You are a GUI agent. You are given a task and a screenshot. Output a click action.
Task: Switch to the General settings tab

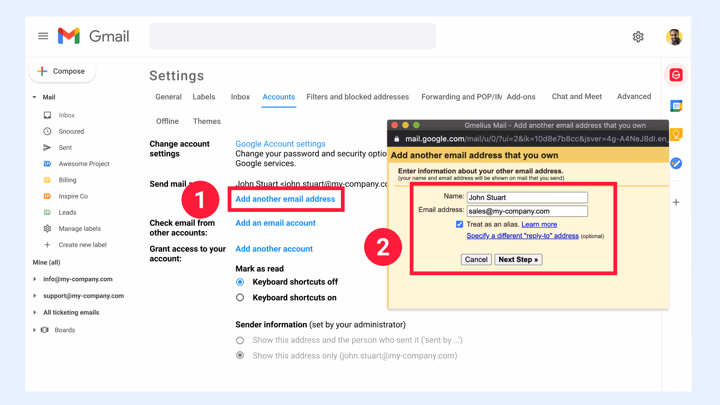pos(168,97)
